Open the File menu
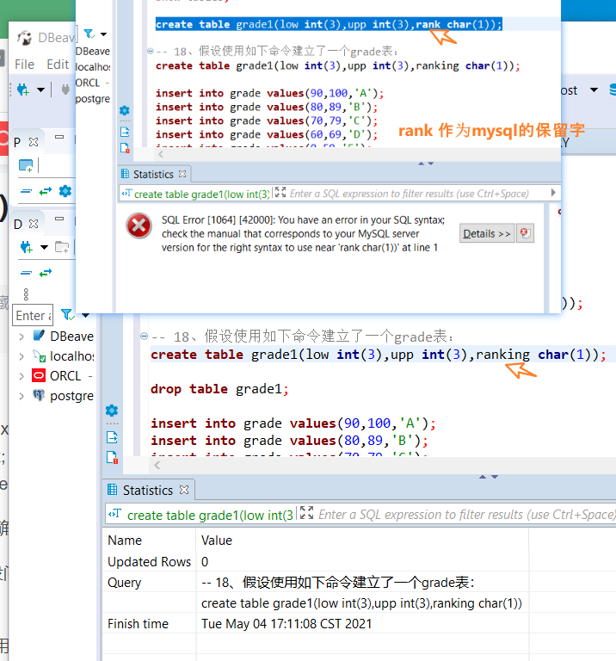 24,65
